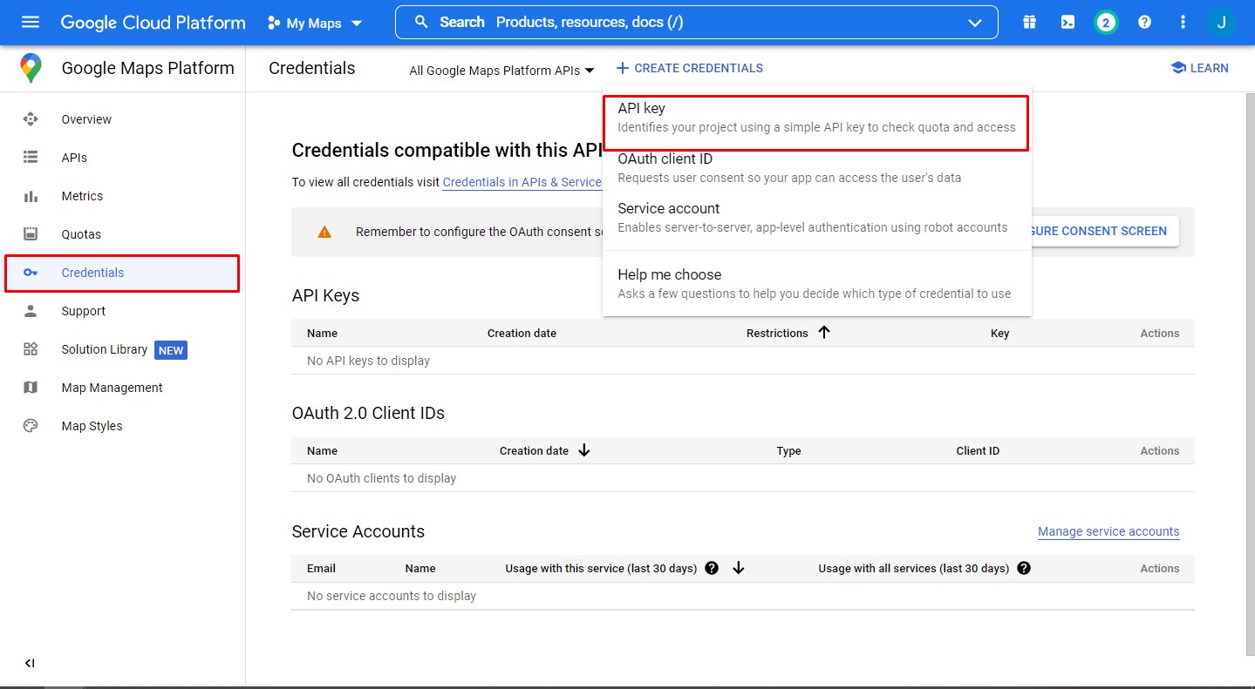This screenshot has width=1255, height=689.
Task: Click the search magnifier icon
Action: point(421,23)
